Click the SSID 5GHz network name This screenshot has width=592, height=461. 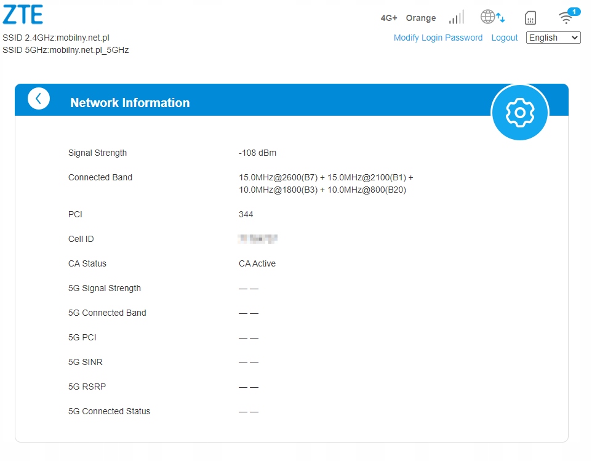[x=65, y=50]
